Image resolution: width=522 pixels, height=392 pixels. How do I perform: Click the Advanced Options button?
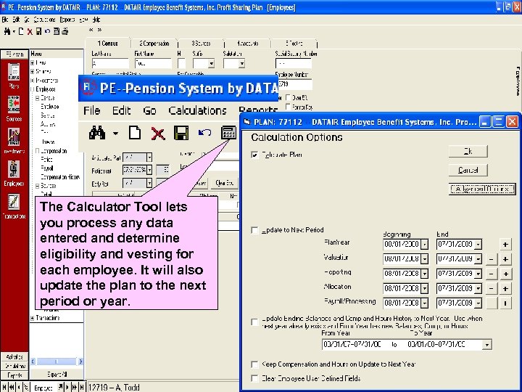(482, 189)
